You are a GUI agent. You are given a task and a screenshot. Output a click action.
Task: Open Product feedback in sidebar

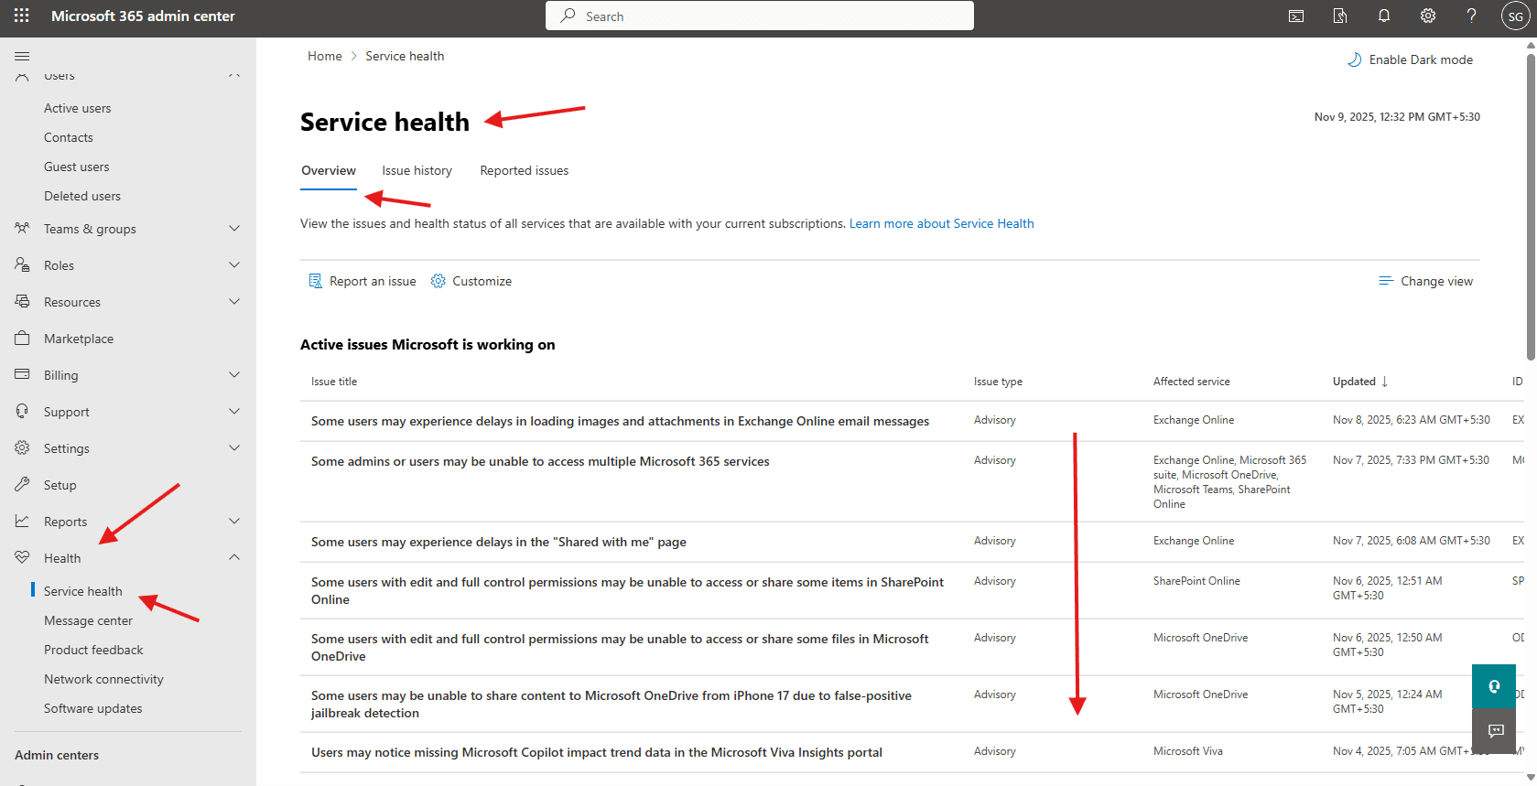(x=93, y=650)
